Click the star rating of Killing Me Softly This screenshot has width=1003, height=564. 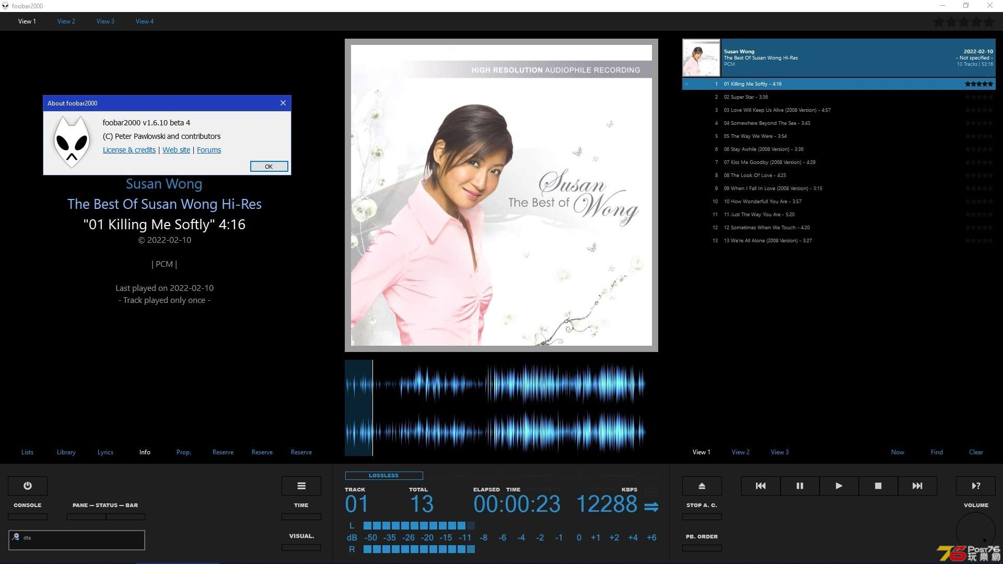click(979, 84)
